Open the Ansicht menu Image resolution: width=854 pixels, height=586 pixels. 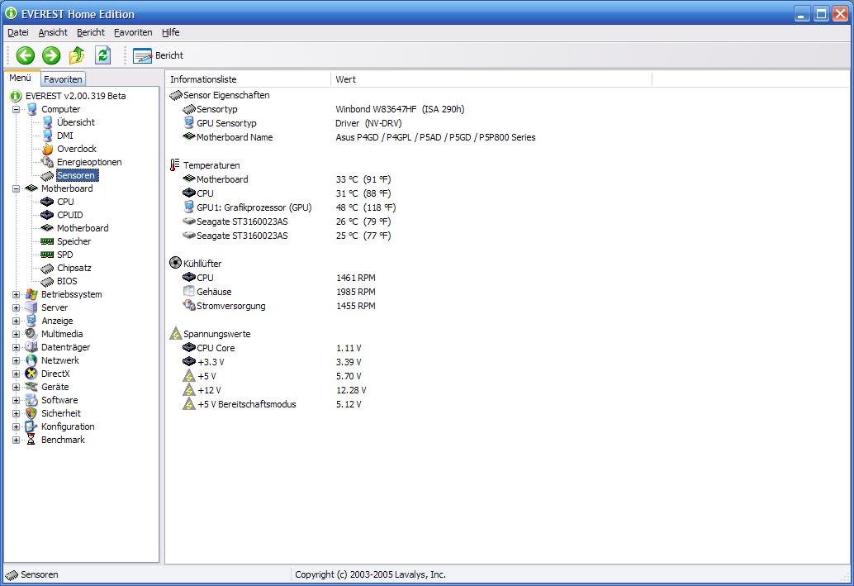[53, 32]
